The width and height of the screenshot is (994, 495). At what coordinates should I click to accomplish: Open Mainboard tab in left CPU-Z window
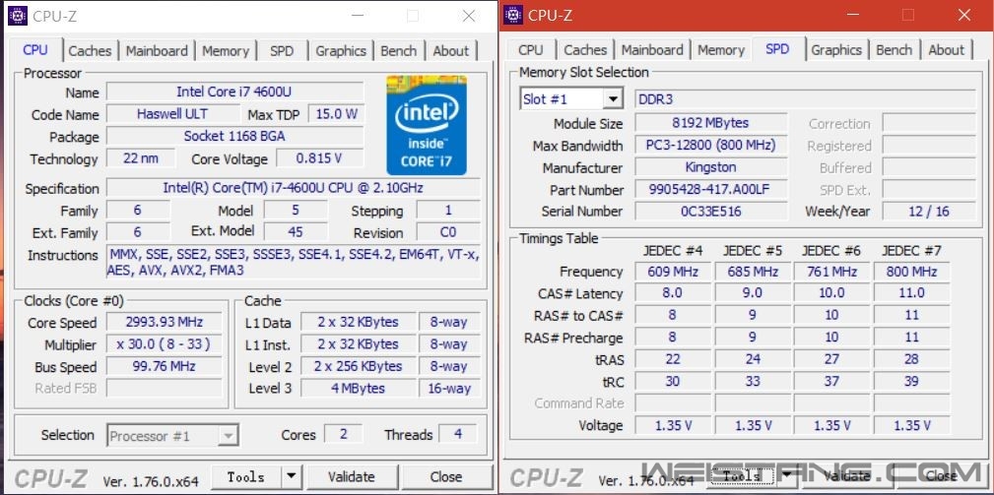[157, 50]
